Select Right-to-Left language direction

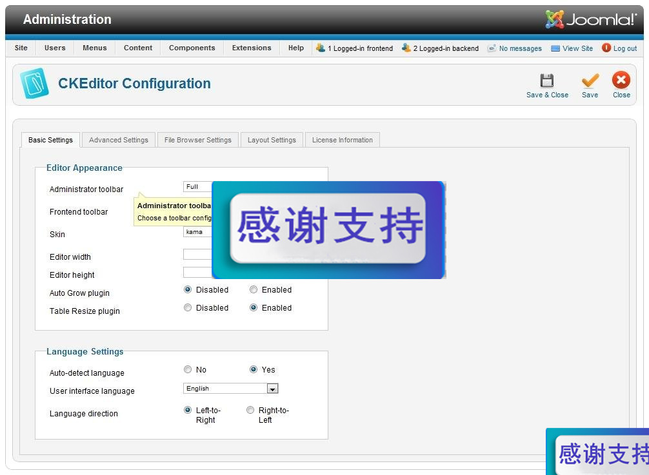pos(250,410)
